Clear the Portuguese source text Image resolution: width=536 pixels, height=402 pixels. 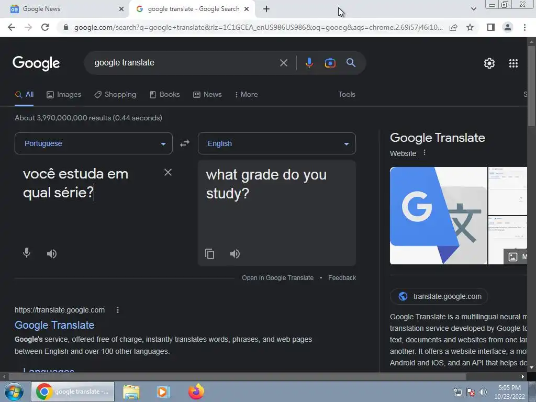[168, 172]
